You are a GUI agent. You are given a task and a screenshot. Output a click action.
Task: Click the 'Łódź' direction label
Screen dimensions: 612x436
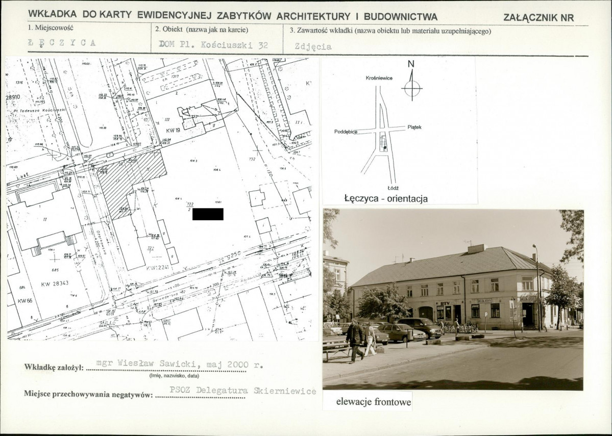393,188
